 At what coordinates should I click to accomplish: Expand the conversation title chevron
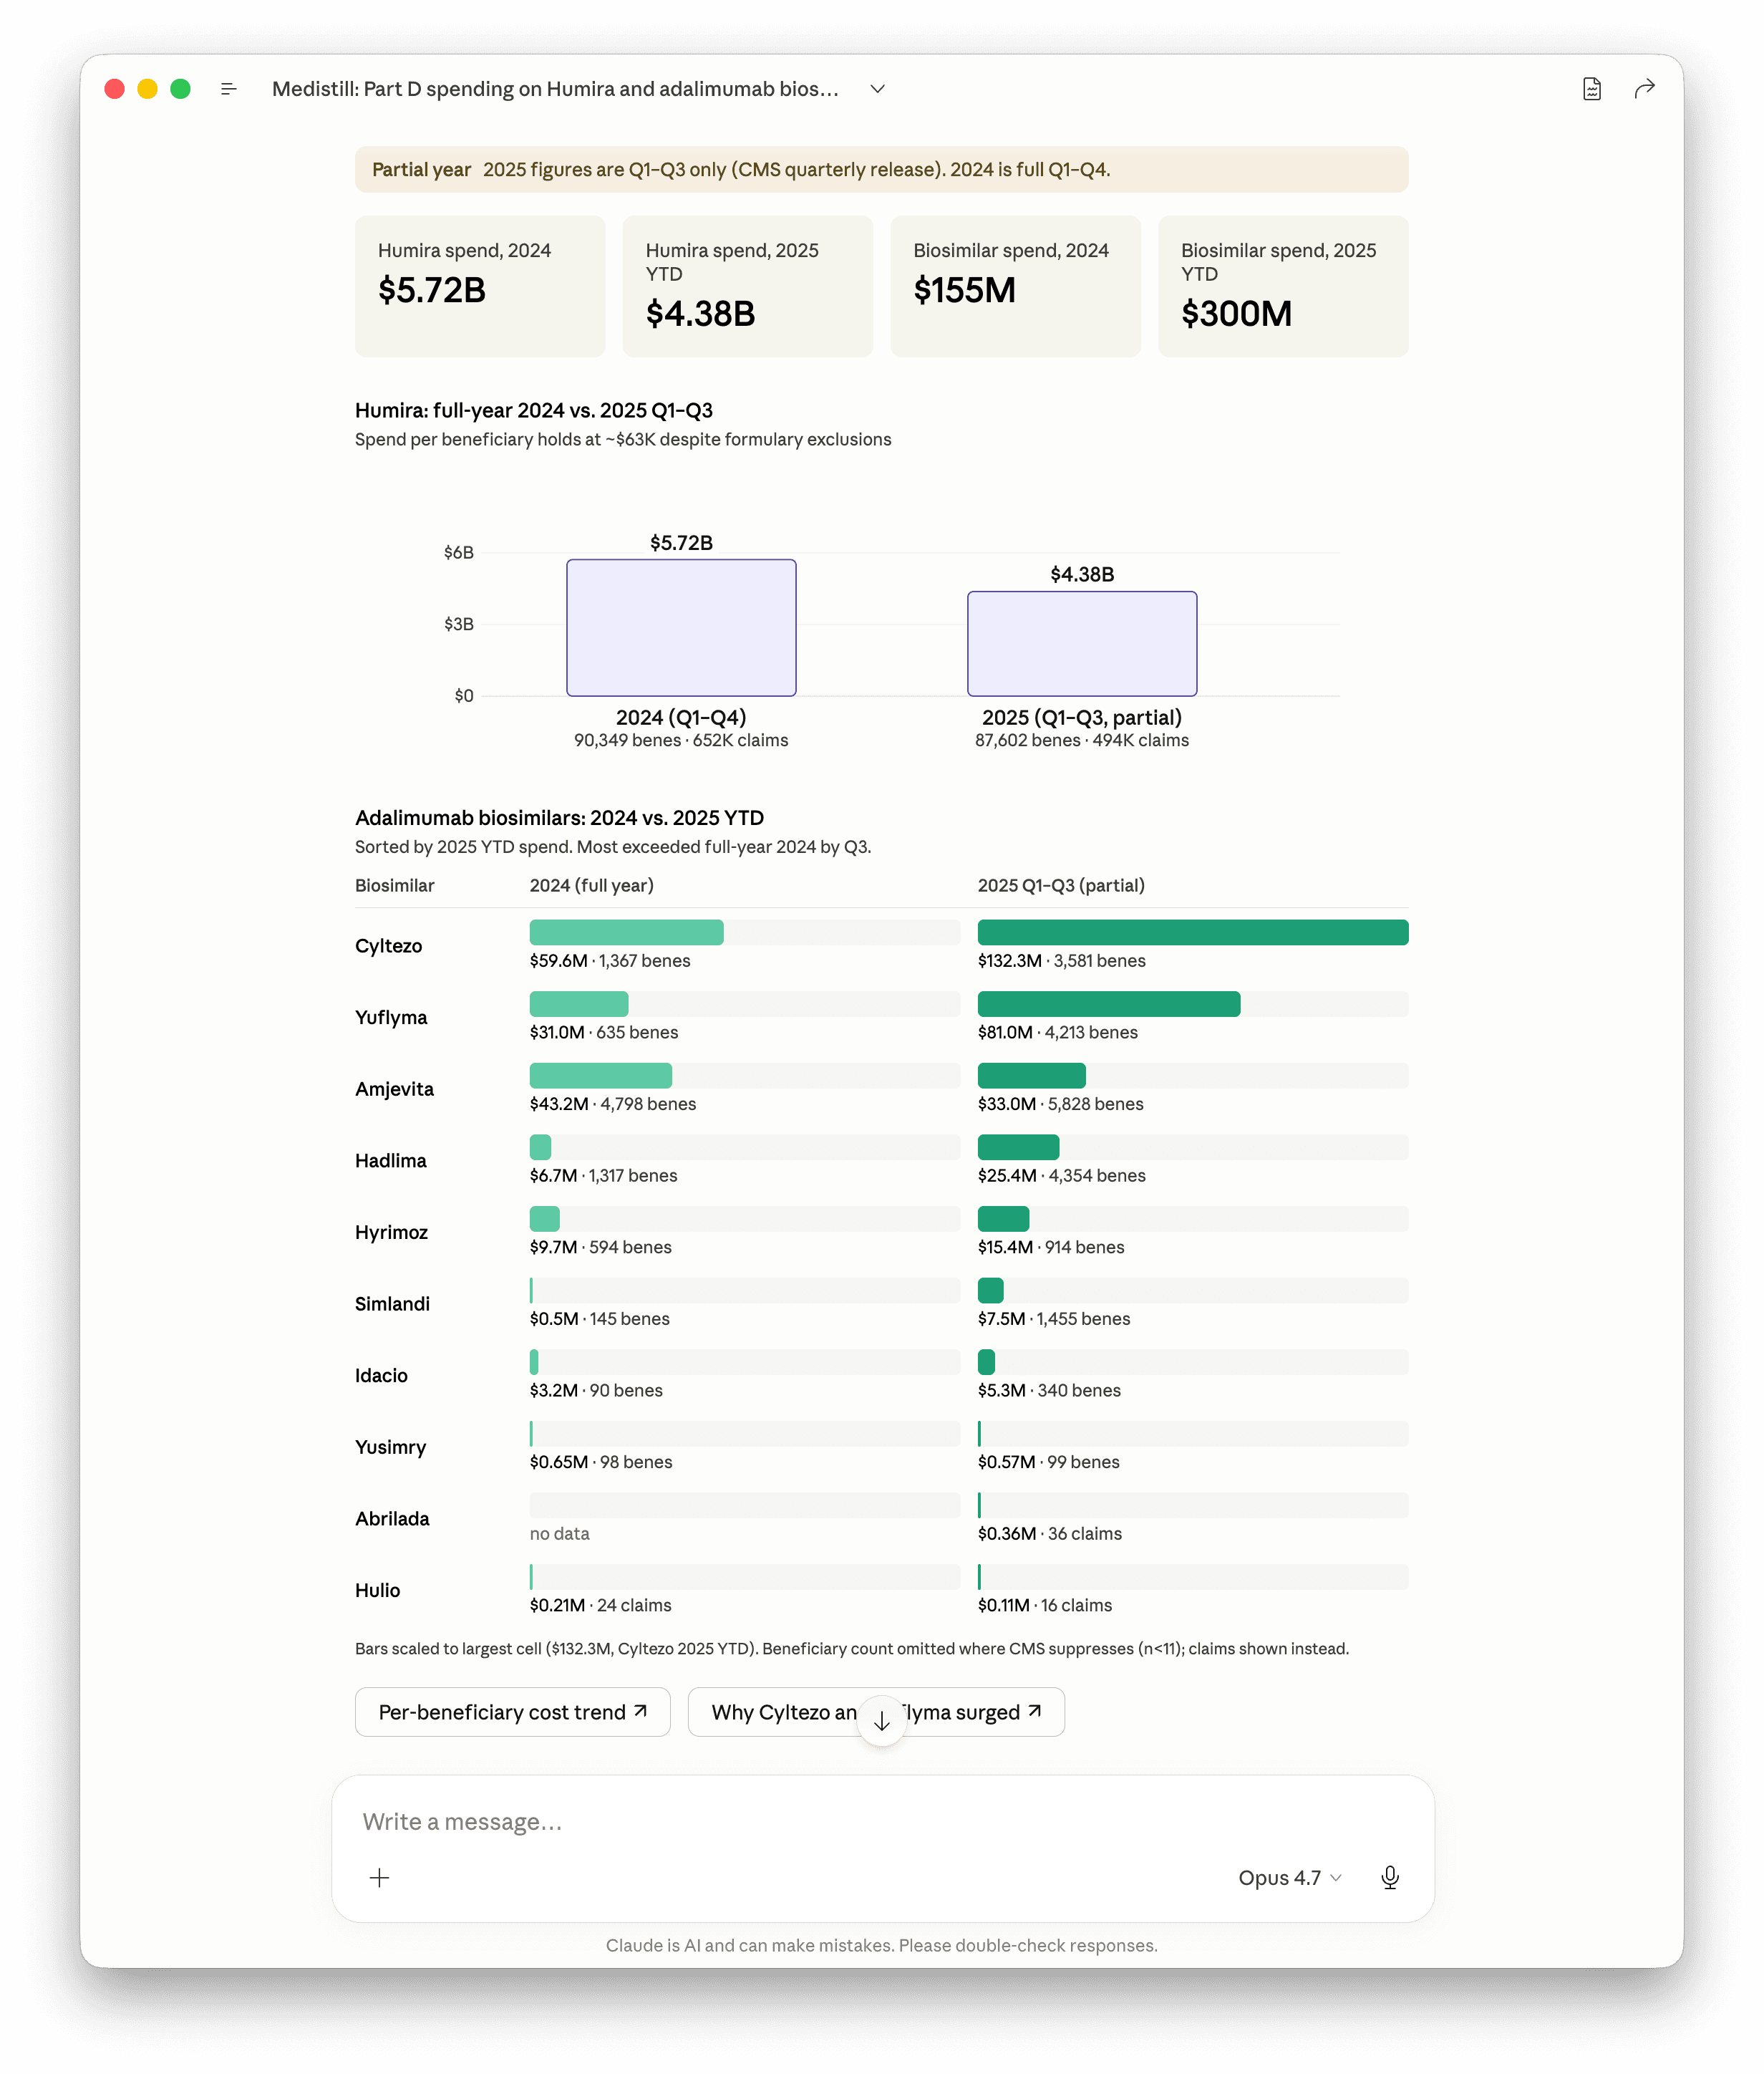click(877, 89)
